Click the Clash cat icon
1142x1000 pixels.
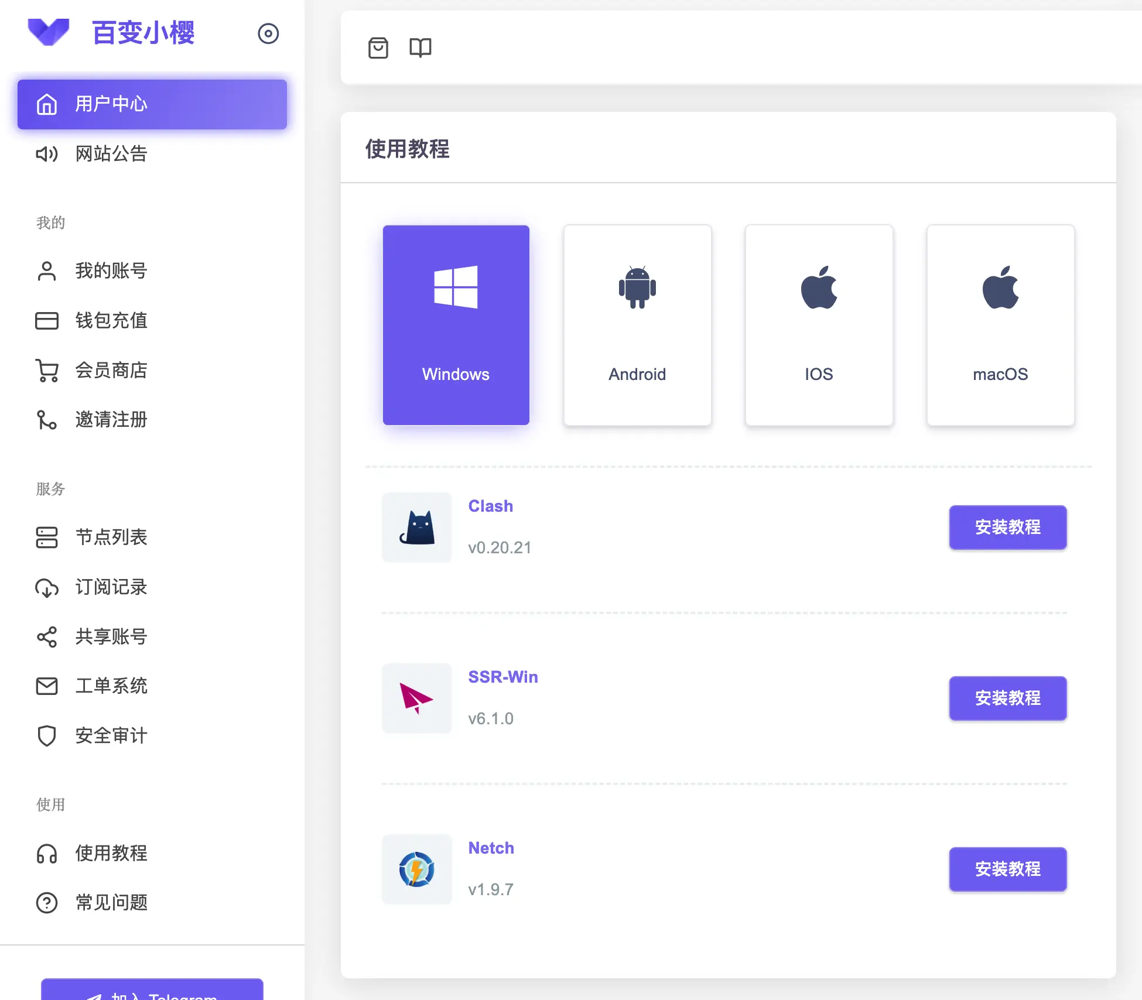pos(416,527)
